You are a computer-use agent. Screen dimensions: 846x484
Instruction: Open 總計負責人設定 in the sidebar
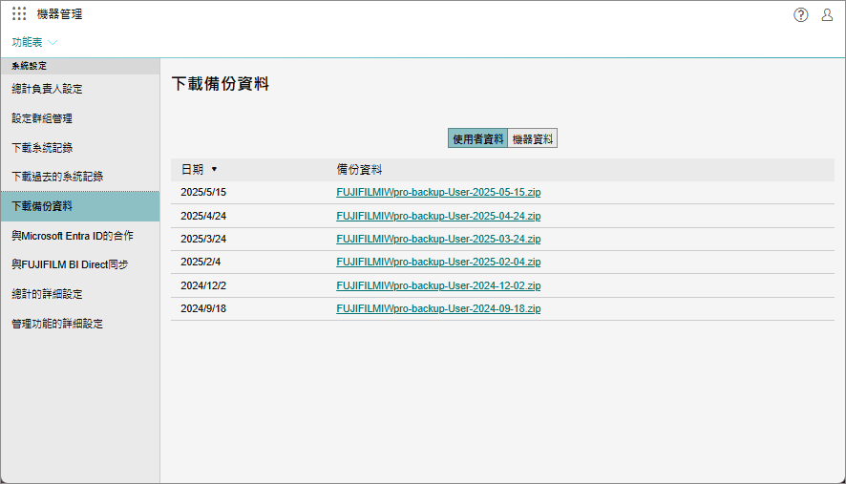(47, 89)
